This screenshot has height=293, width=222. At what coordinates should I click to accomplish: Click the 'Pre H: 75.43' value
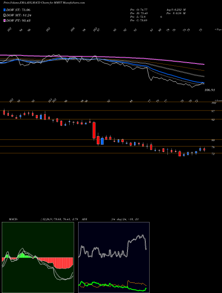139,13
